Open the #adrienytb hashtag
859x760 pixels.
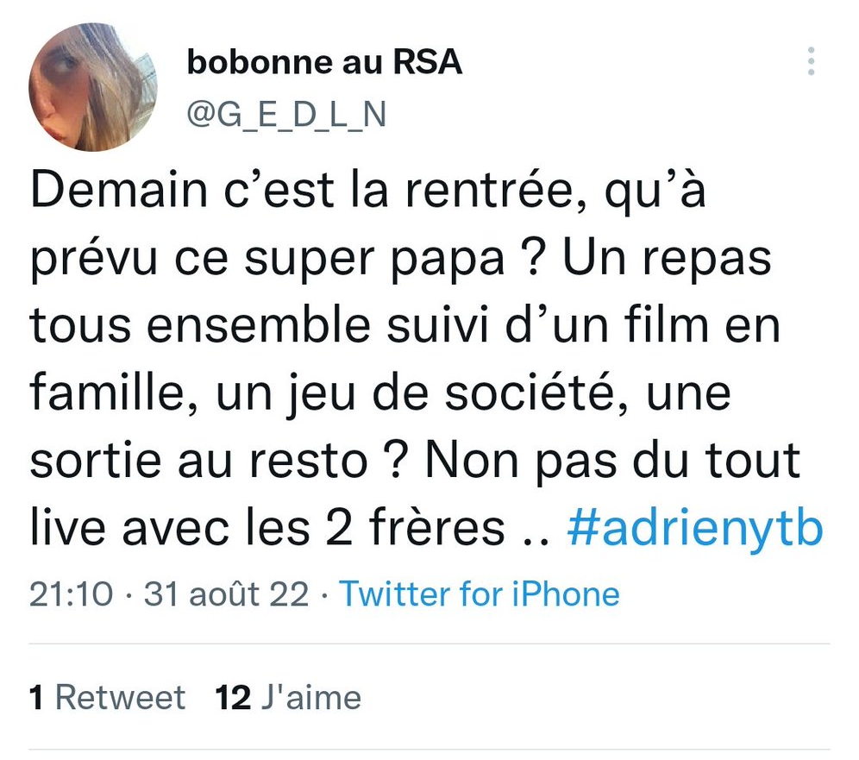tap(695, 530)
